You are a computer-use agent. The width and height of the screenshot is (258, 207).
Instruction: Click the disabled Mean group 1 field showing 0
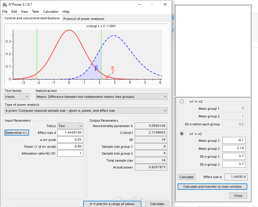[x=234, y=108]
